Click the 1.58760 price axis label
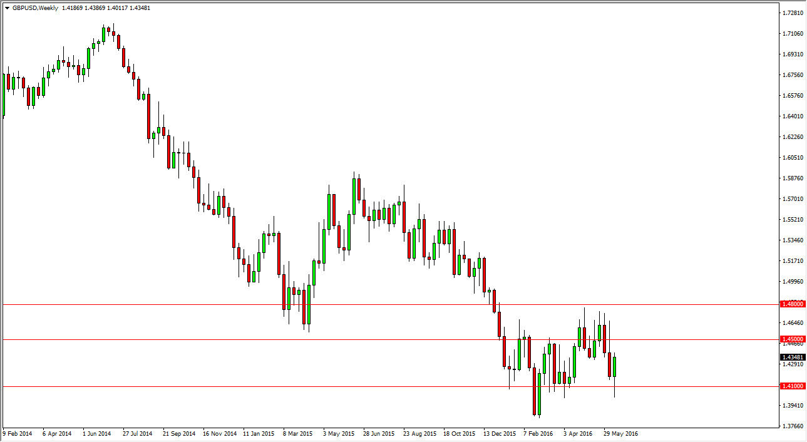 (x=793, y=178)
